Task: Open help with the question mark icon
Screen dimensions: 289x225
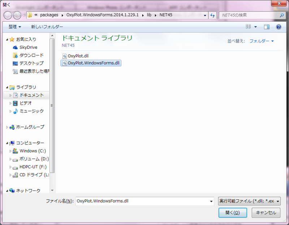Action: 279,27
